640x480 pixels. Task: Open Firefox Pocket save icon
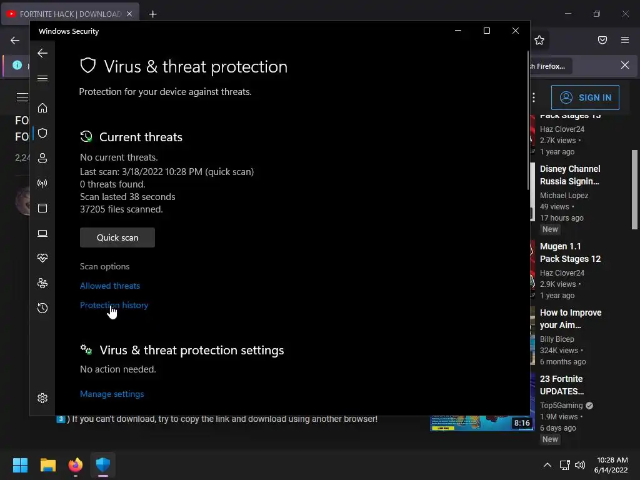[x=602, y=40]
